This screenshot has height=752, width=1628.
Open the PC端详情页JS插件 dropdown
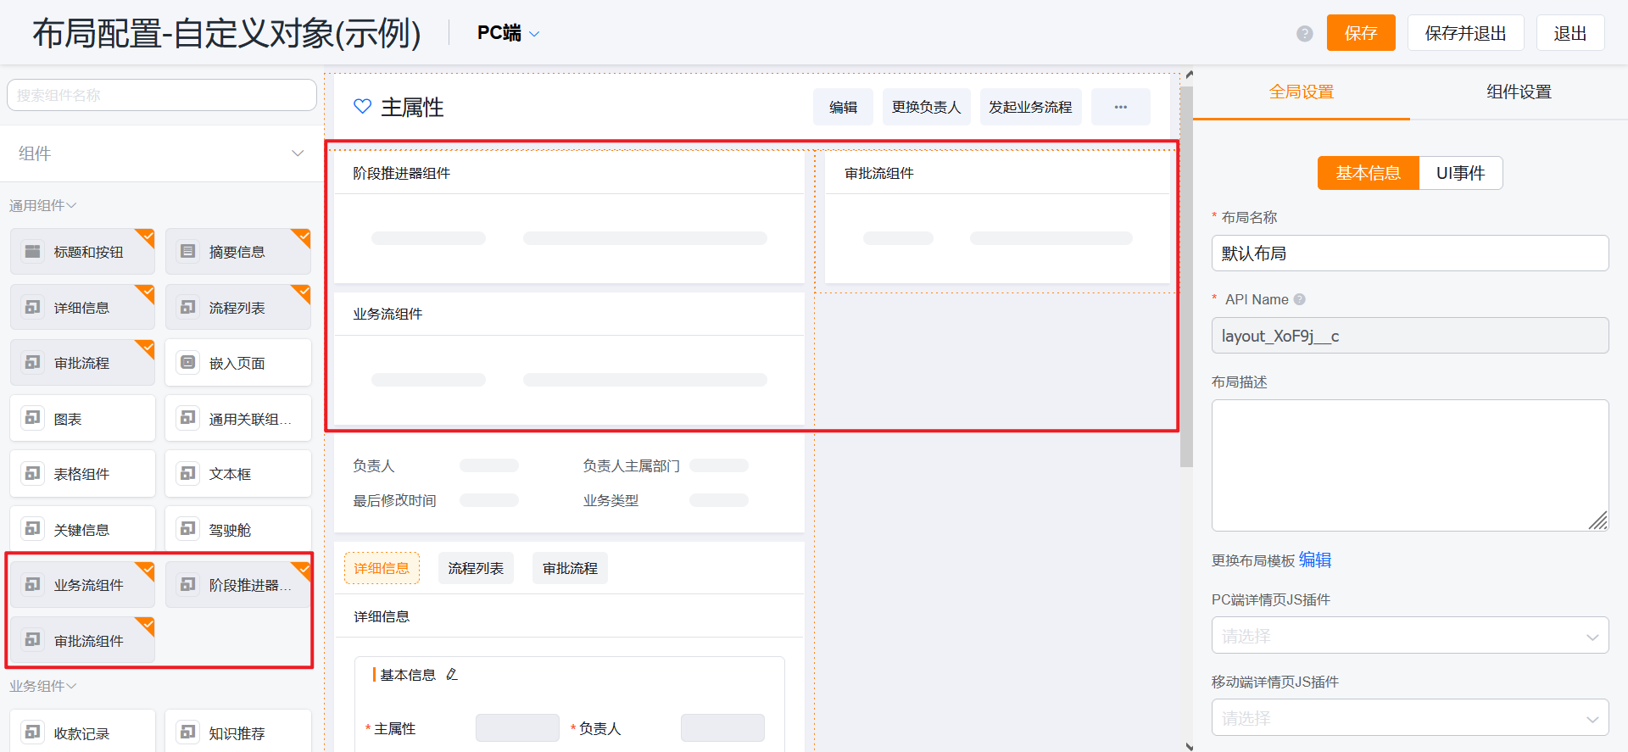coord(1410,635)
